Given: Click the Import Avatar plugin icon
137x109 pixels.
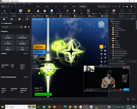Looking at the screenshot, I should (38, 11).
